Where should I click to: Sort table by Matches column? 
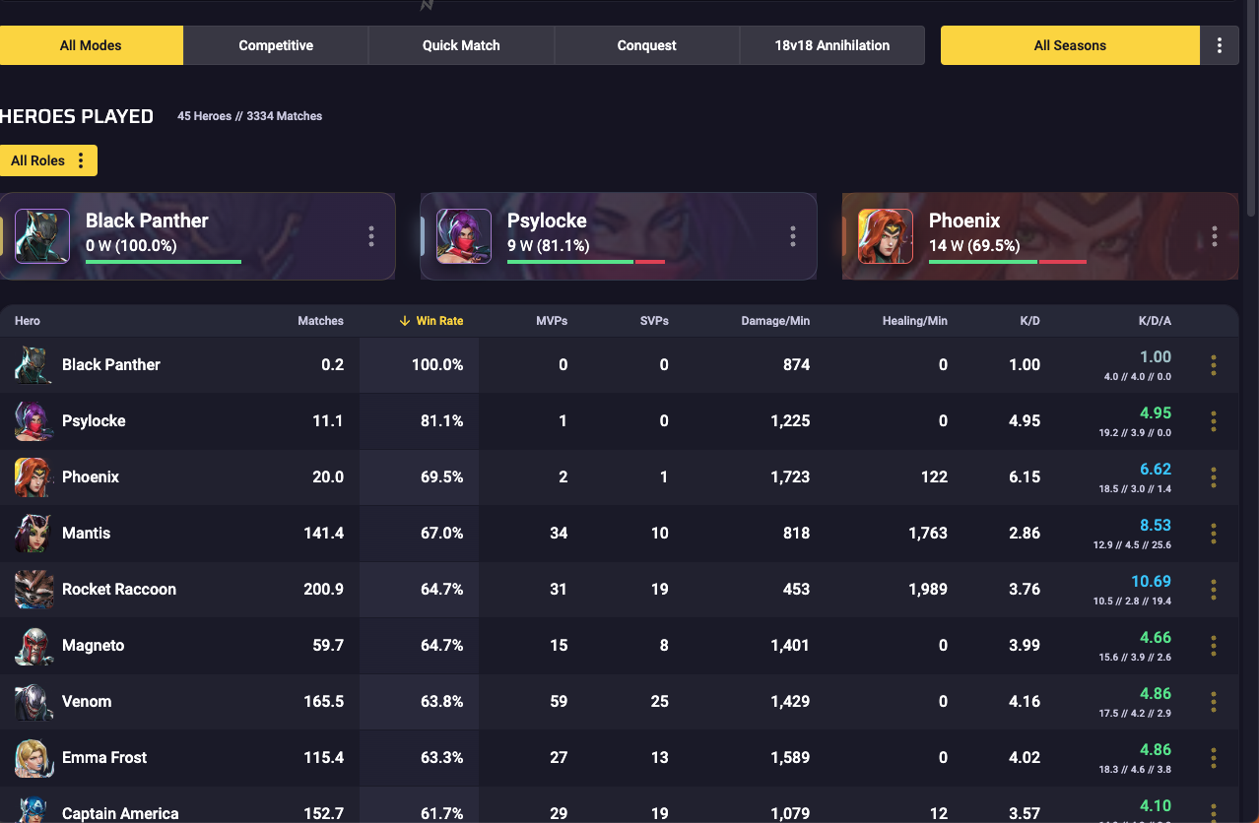tap(320, 321)
